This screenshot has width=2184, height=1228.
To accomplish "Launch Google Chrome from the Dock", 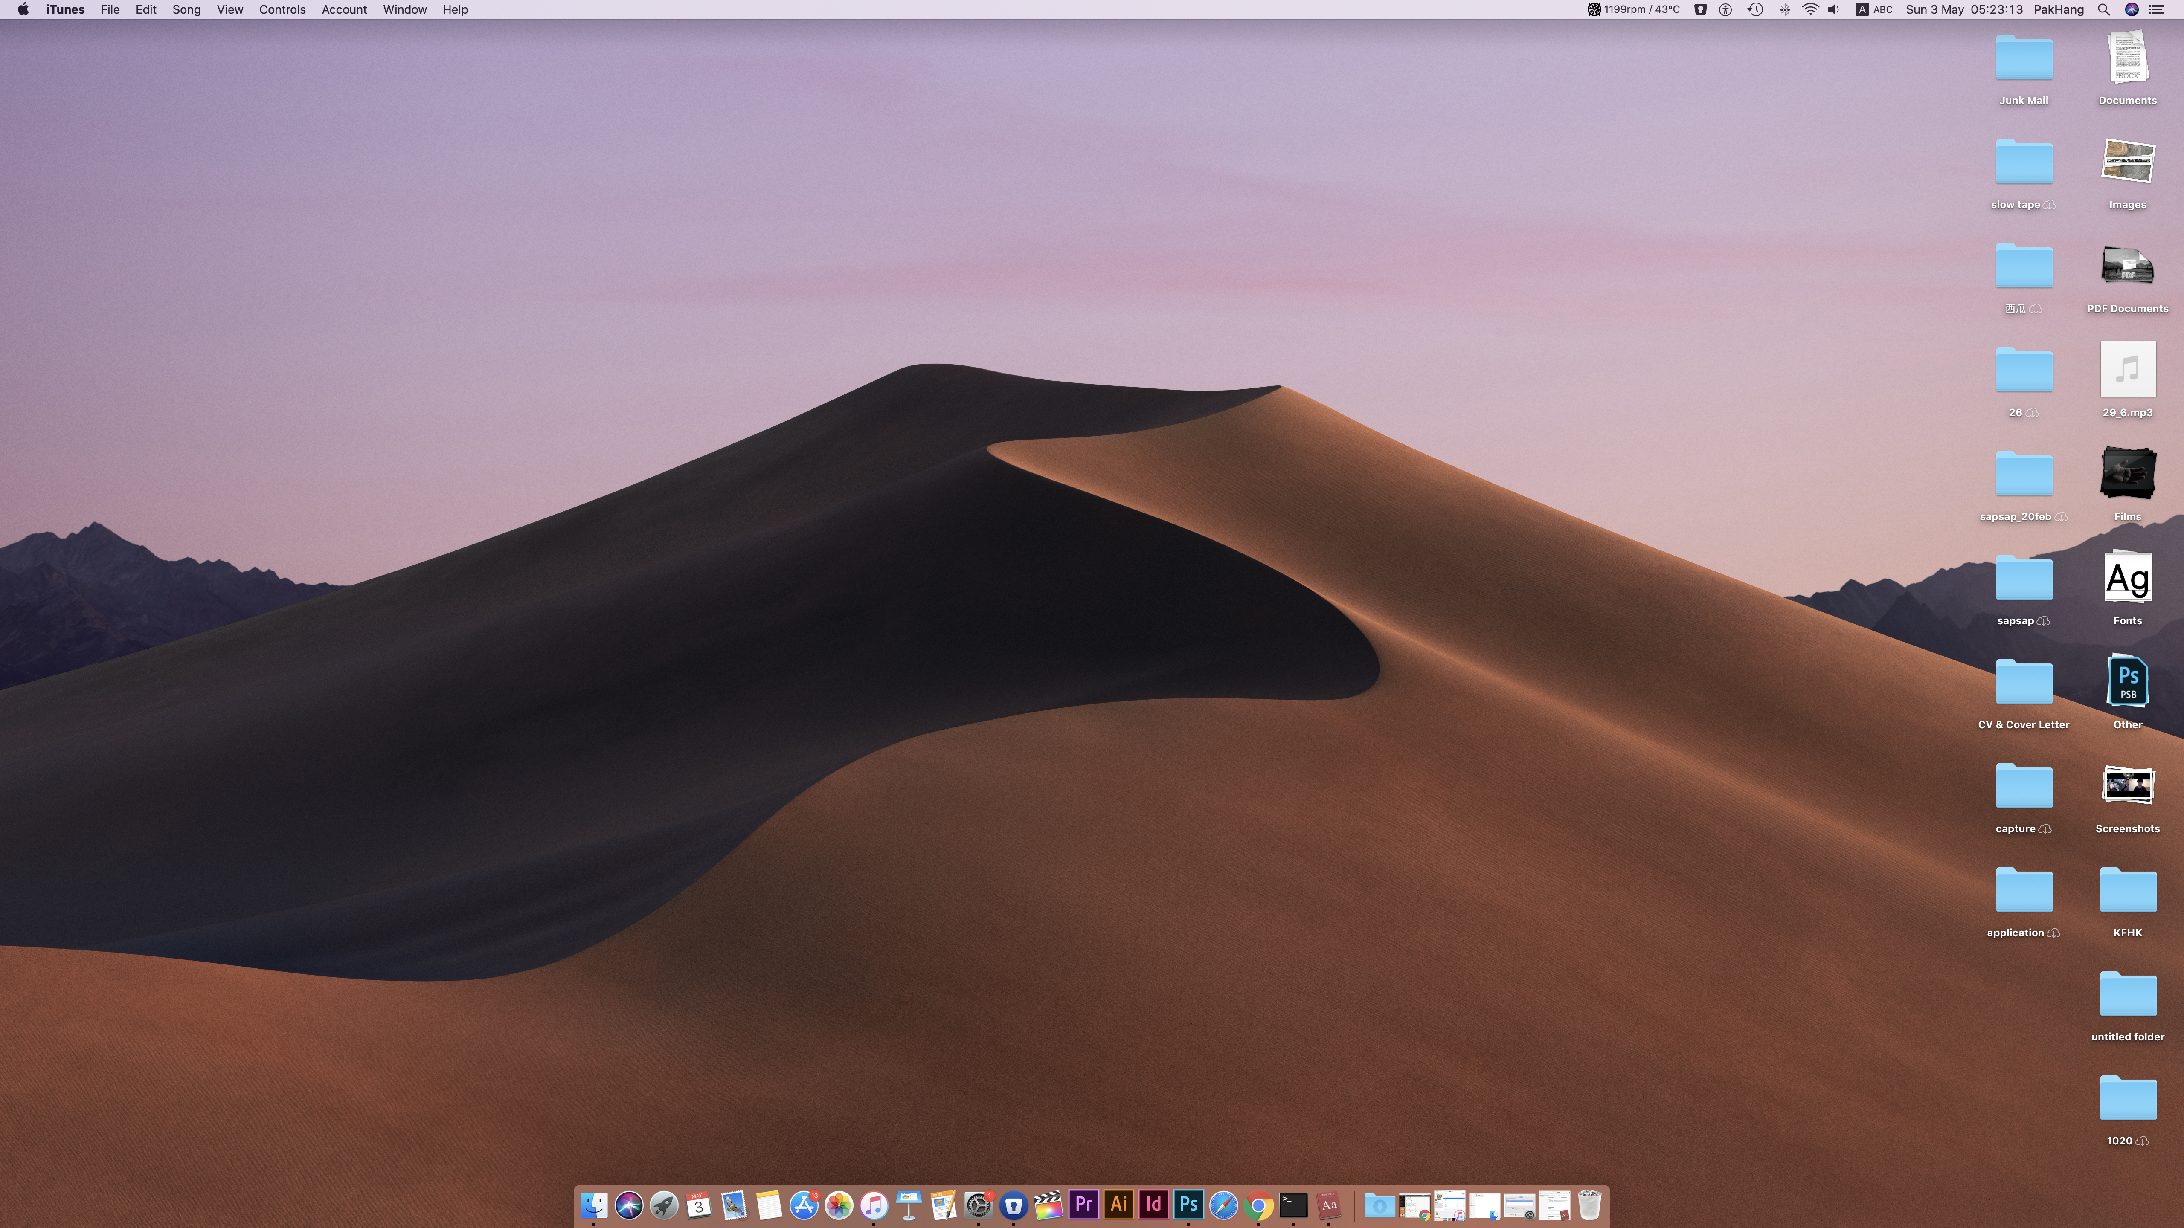I will click(1259, 1204).
